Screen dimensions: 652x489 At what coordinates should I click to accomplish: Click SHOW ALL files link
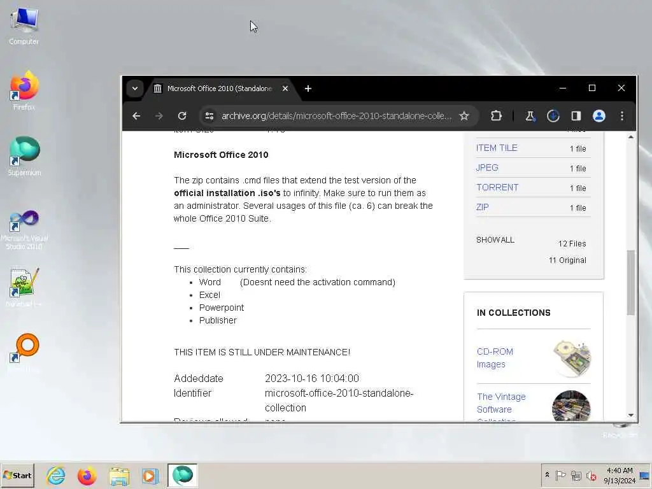(x=495, y=240)
